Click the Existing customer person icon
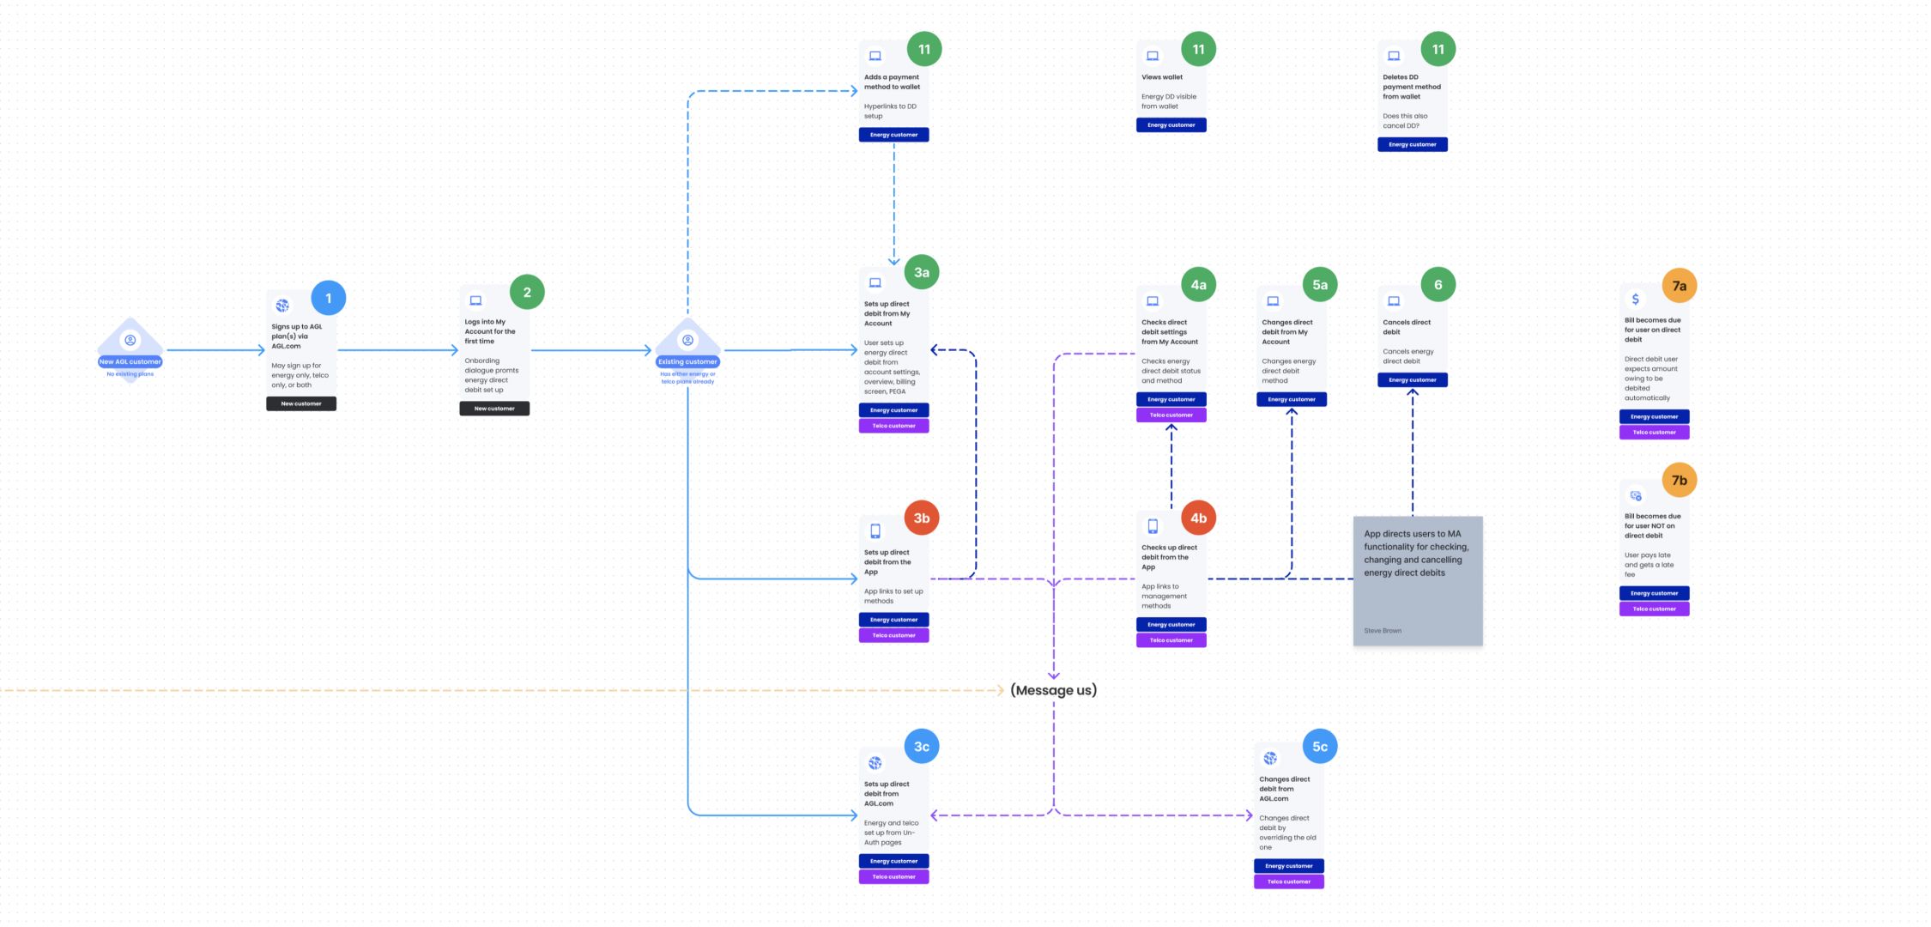The height and width of the screenshot is (927, 1931). [687, 341]
